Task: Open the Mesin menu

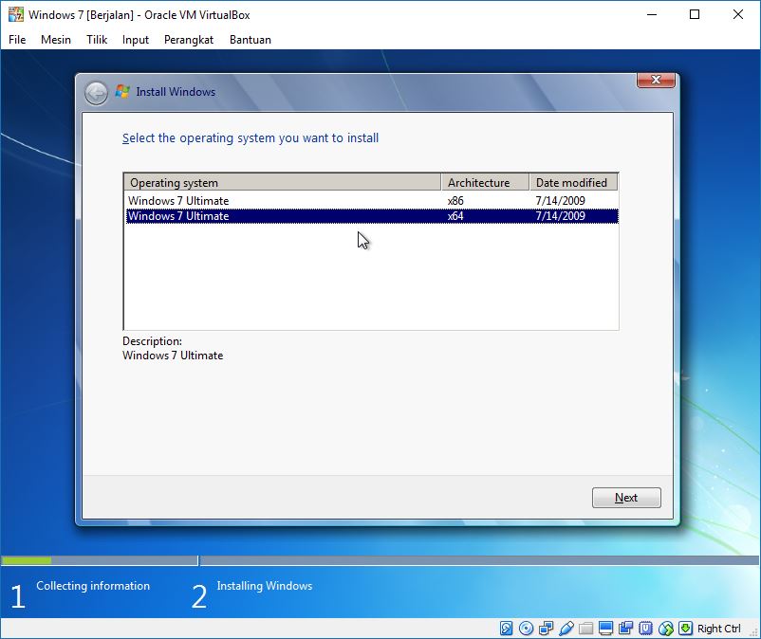Action: 56,40
